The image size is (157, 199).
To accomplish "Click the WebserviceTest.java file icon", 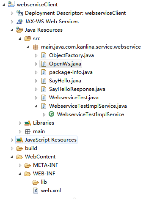I will pyautogui.click(x=44, y=98).
